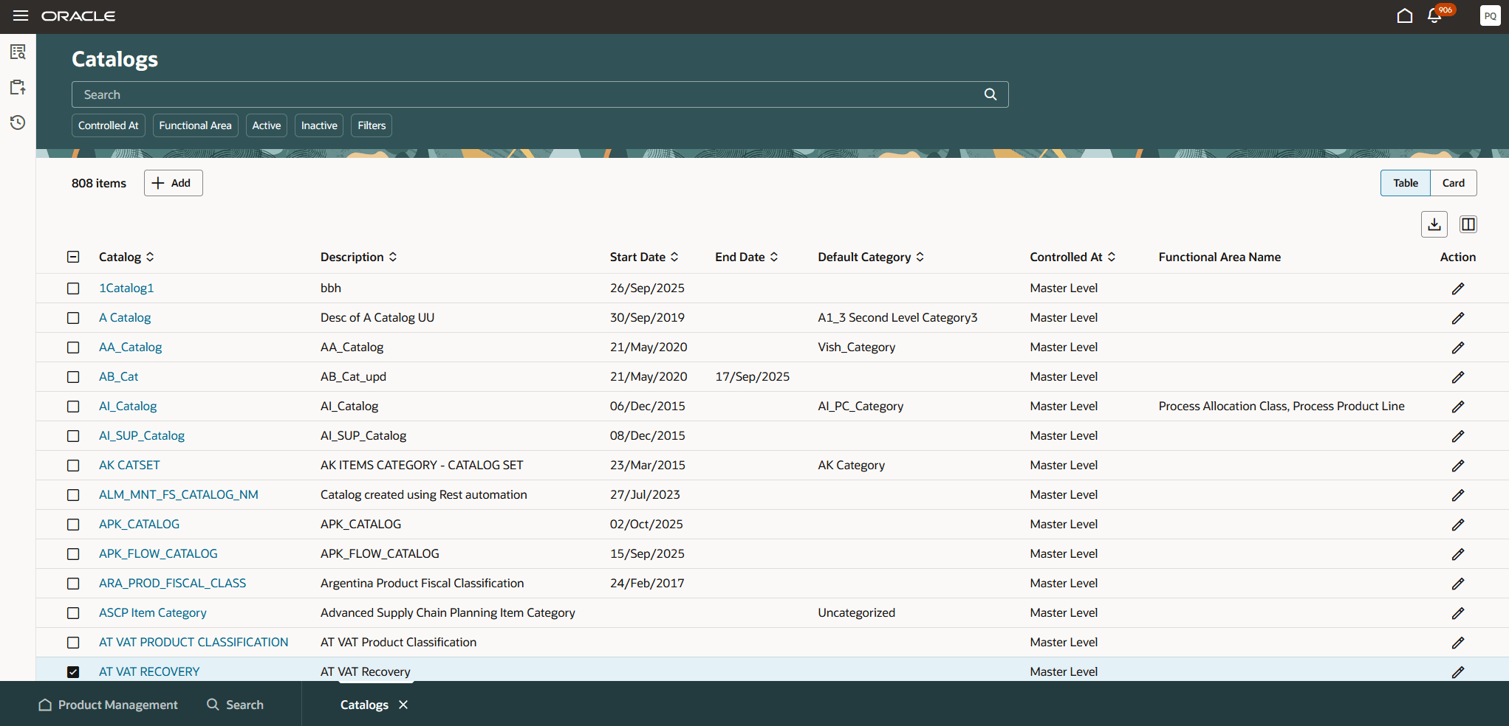The width and height of the screenshot is (1509, 726).
Task: Sort the Start Date column
Action: pos(673,257)
